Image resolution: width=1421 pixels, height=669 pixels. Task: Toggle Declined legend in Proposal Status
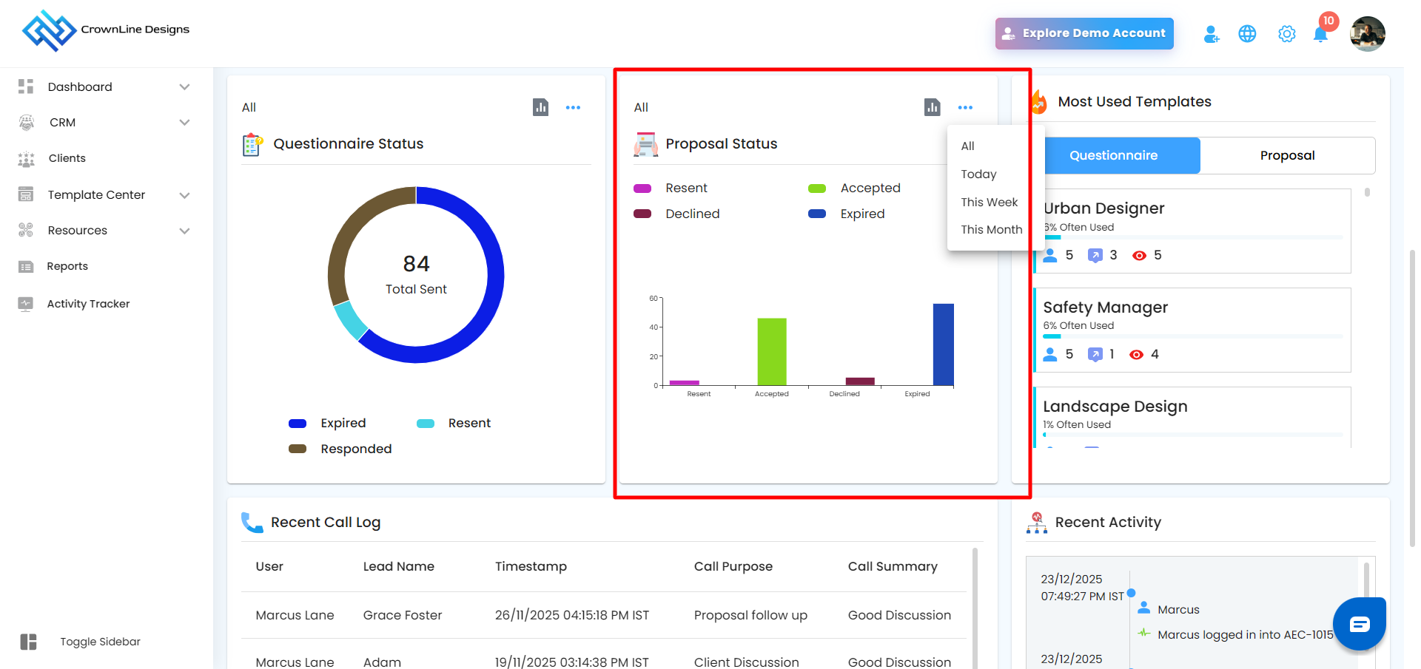pyautogui.click(x=676, y=214)
